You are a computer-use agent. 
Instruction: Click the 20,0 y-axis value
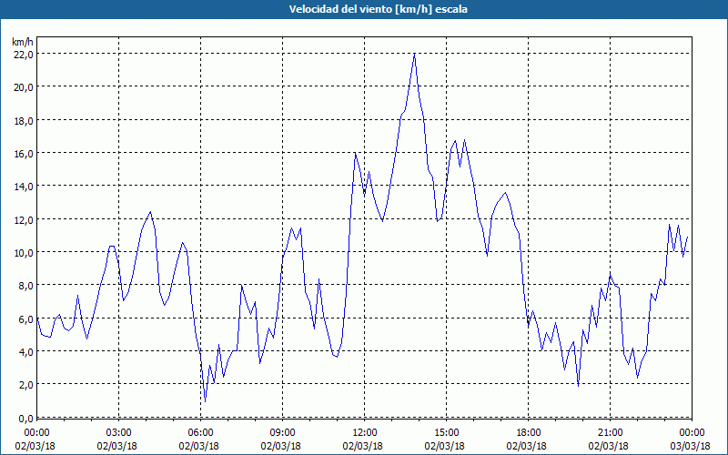(x=23, y=87)
